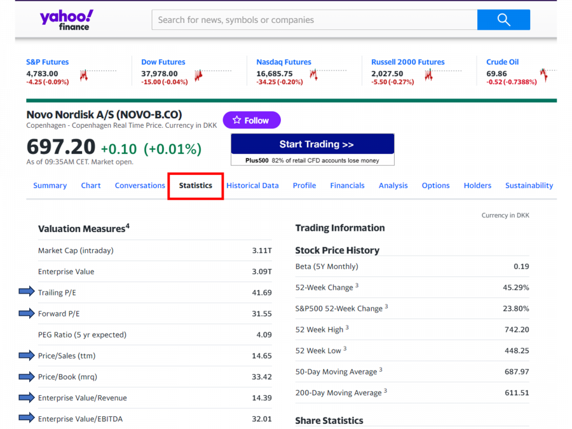Click the Dow Futures link

tap(162, 62)
